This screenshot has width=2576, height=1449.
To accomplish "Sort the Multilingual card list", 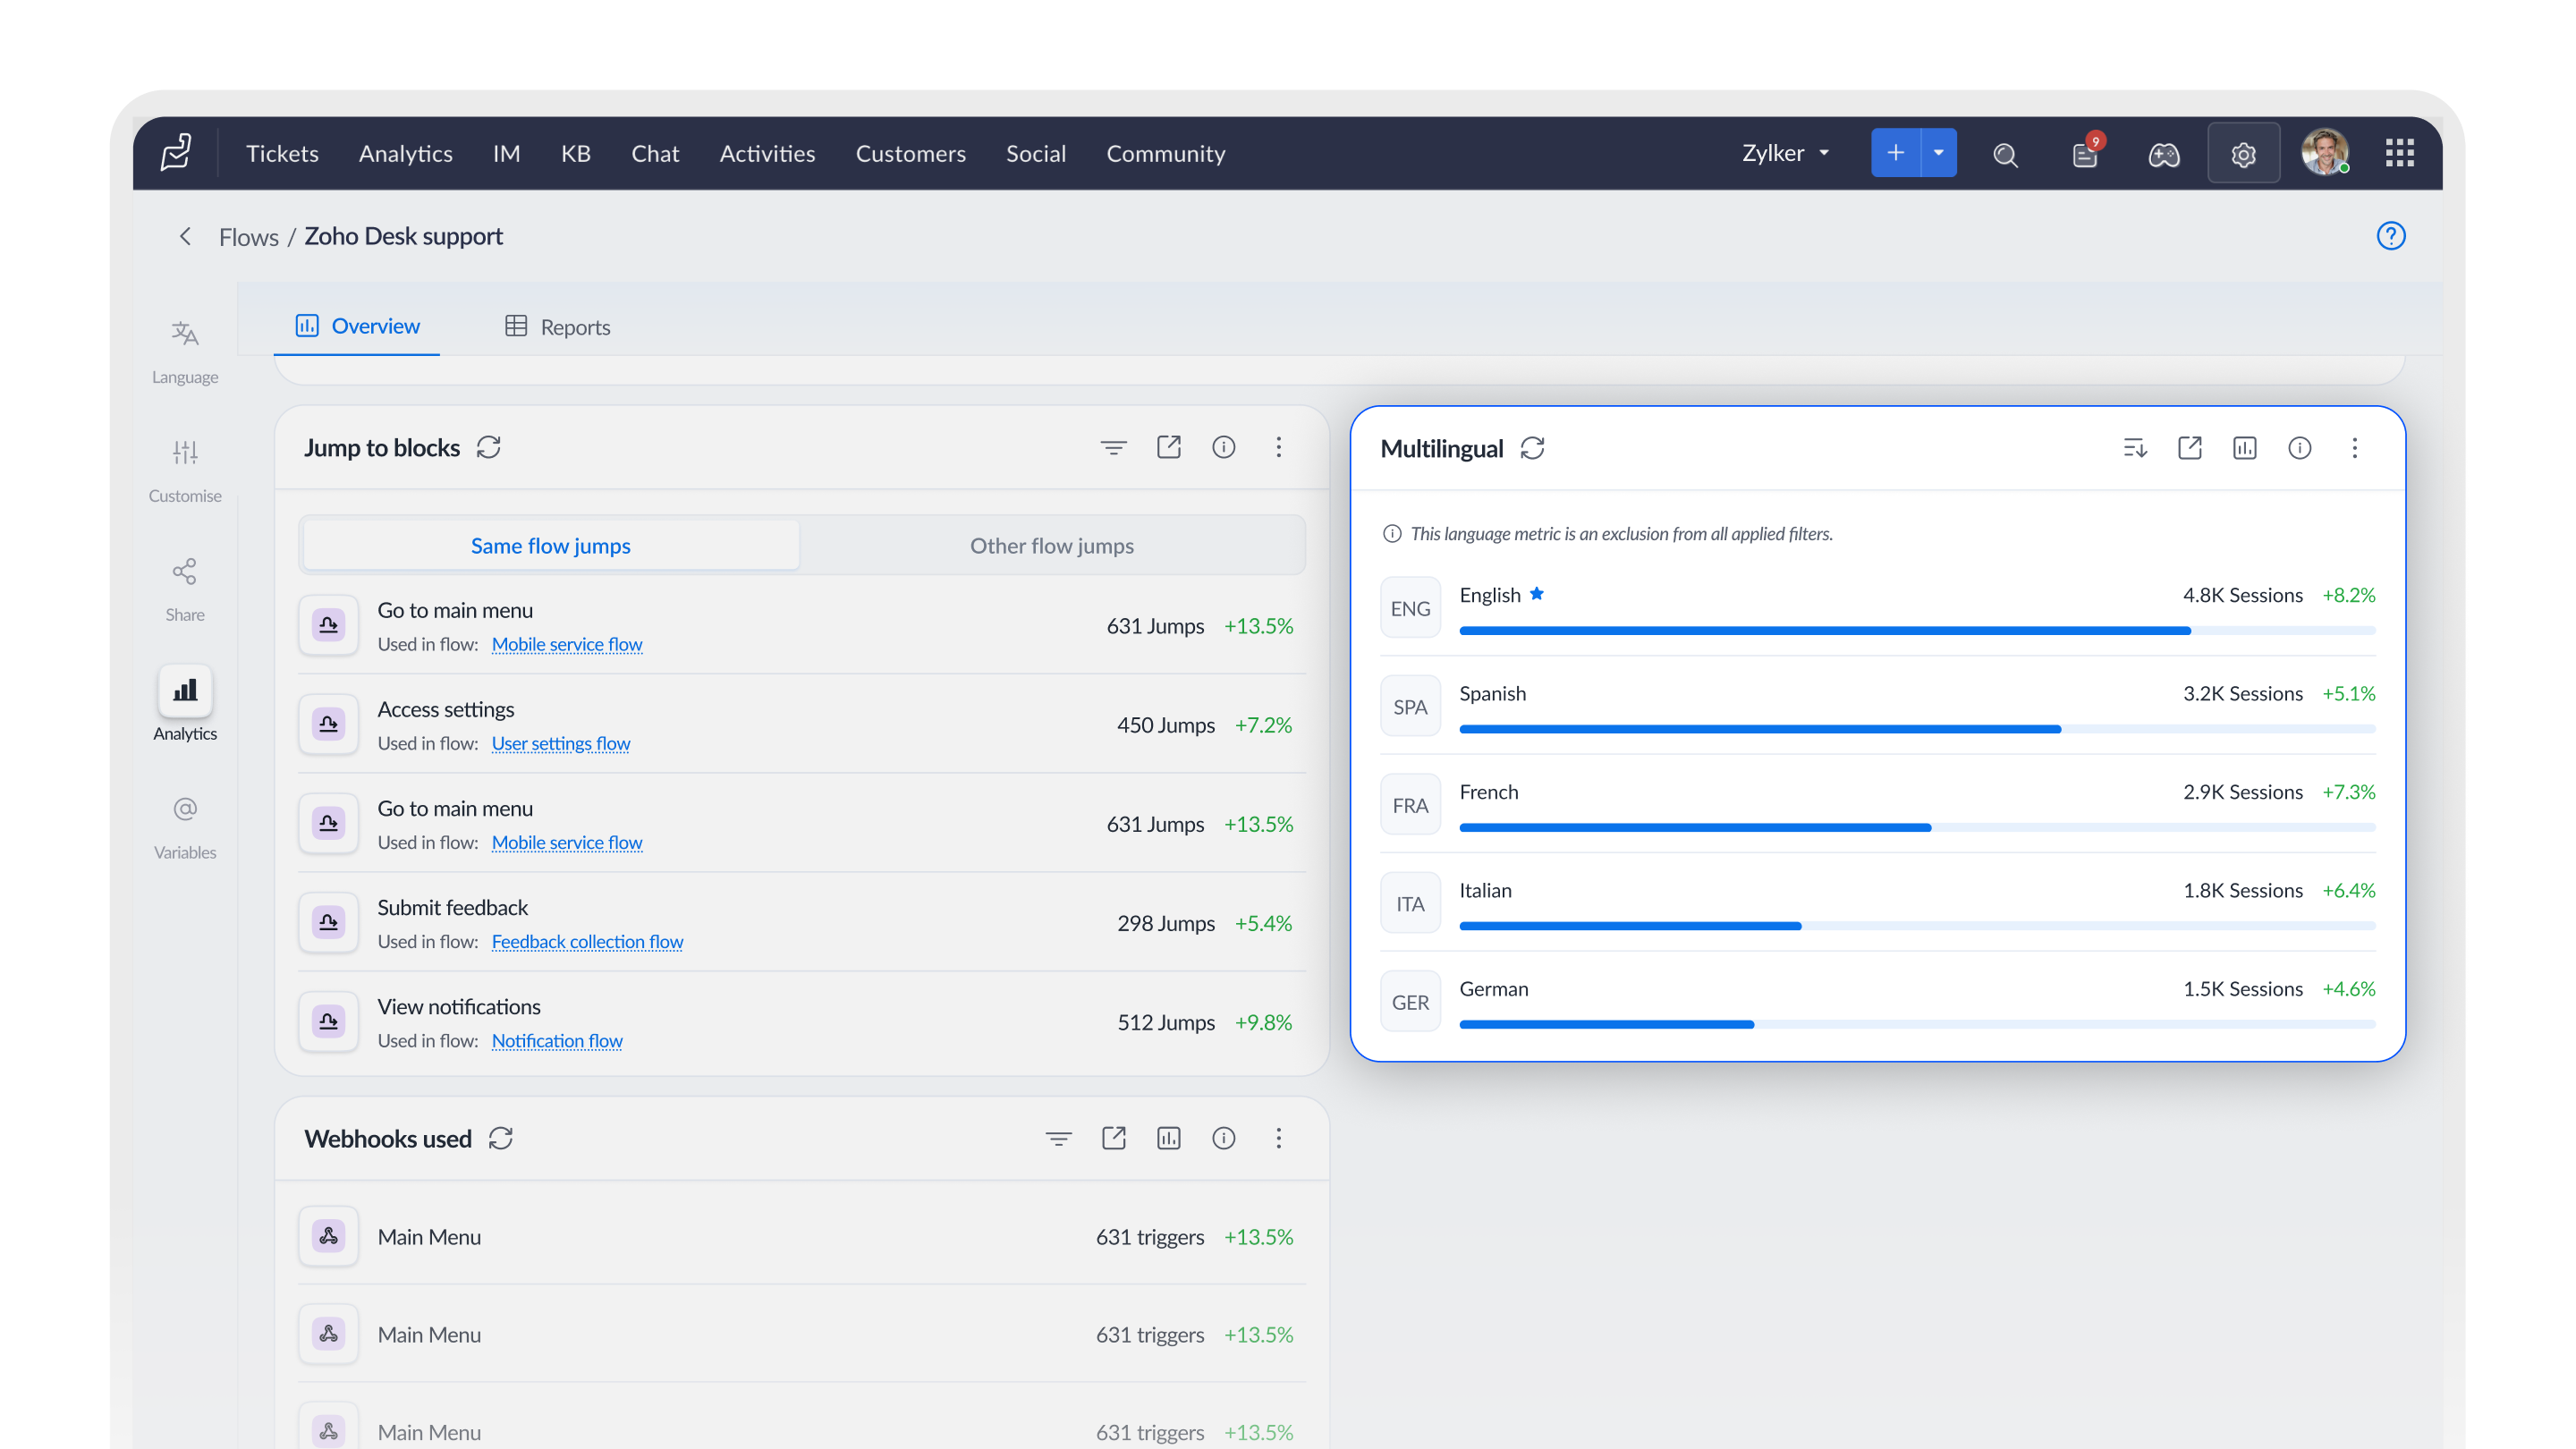I will tap(2135, 448).
